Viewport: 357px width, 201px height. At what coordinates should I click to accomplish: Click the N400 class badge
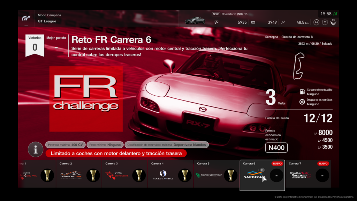click(276, 148)
